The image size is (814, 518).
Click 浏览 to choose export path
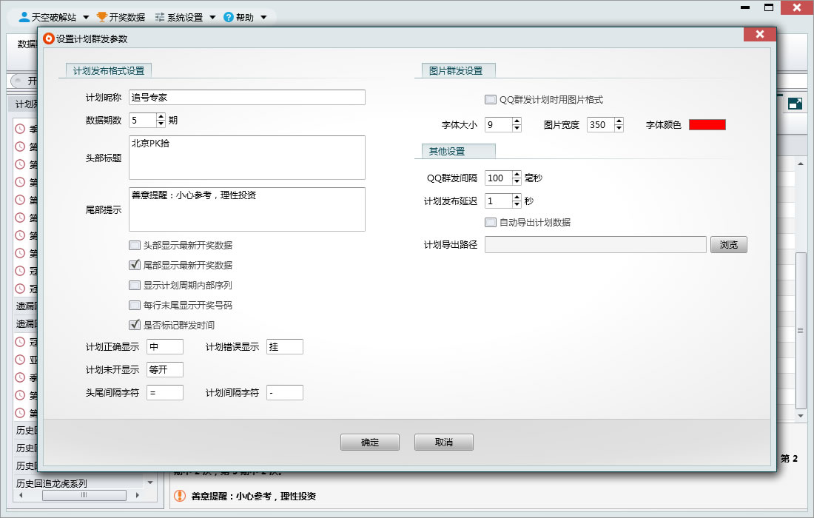(729, 245)
